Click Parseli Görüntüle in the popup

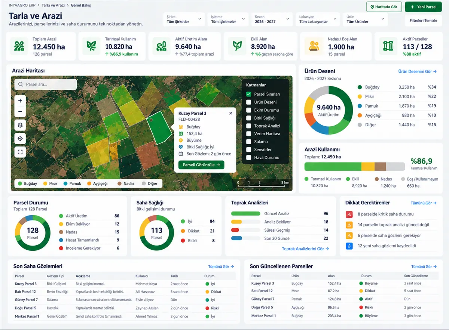tap(201, 165)
